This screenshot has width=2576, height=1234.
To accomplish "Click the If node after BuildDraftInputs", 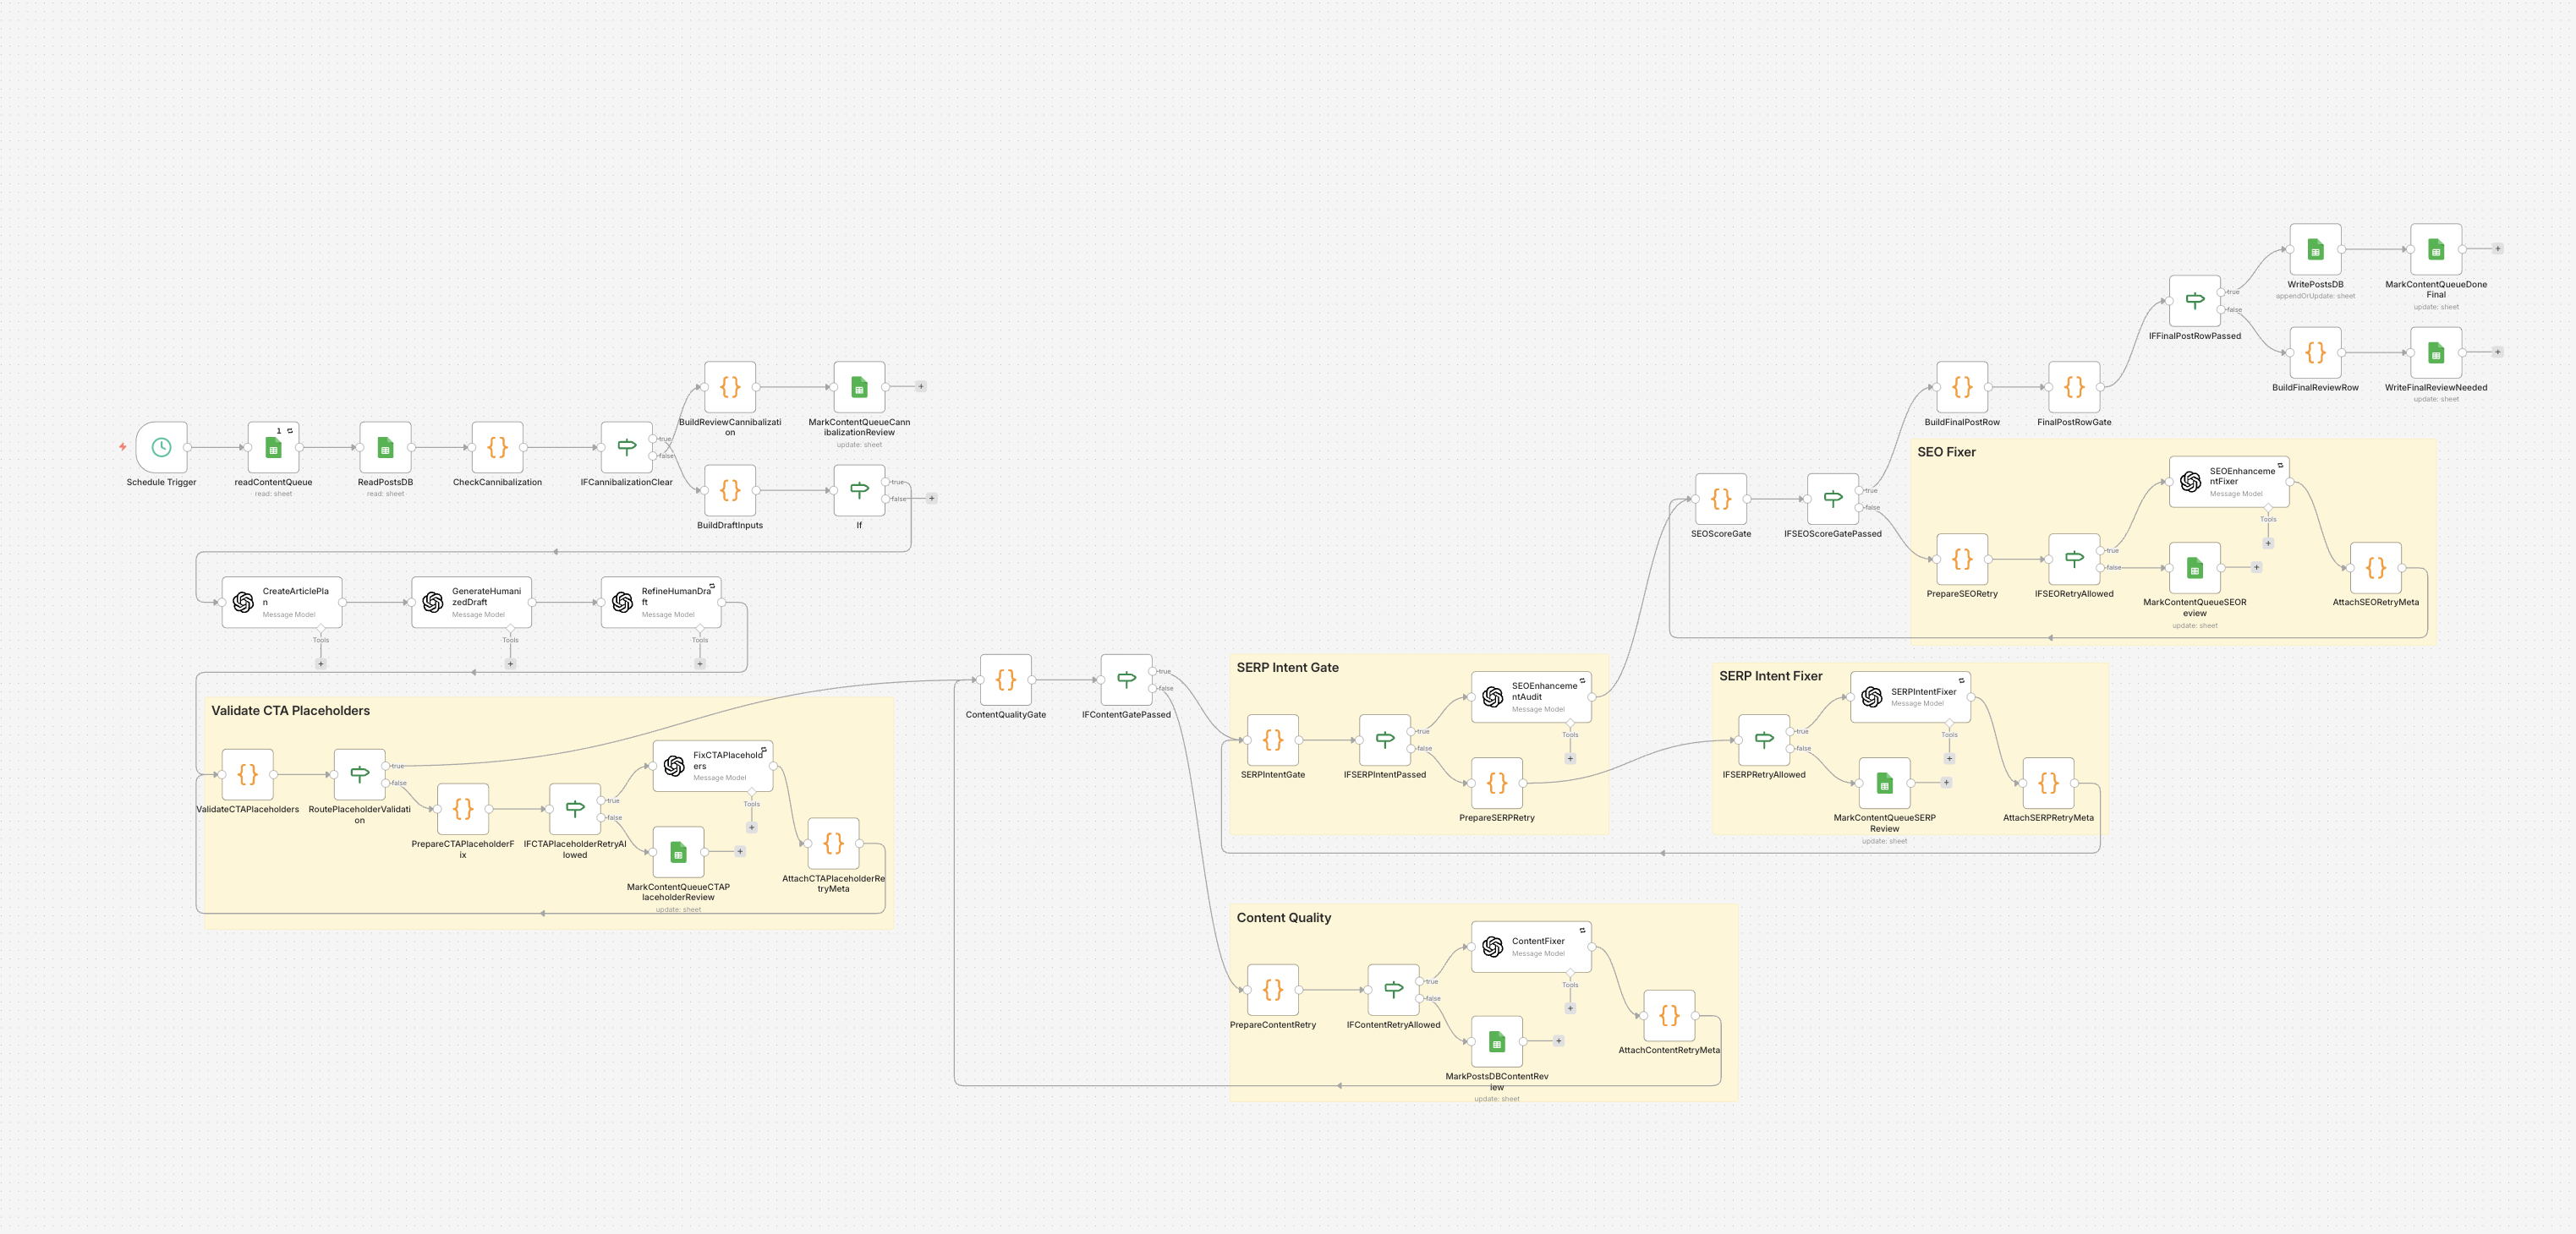I will coord(859,490).
